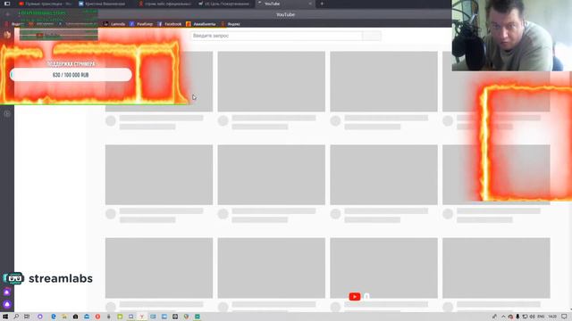
Task: Open the upper purple Alice icon in sidebar
Action: (x=7, y=292)
